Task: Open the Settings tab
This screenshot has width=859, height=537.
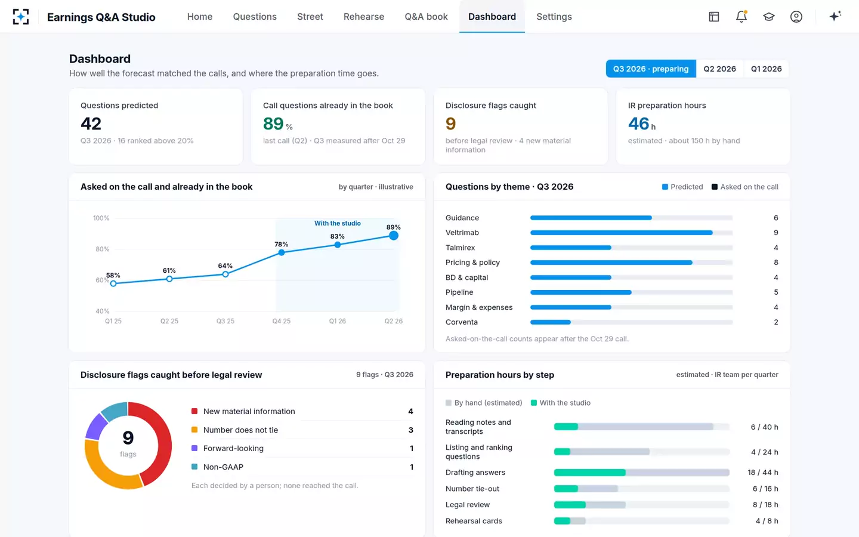Action: pyautogui.click(x=554, y=17)
